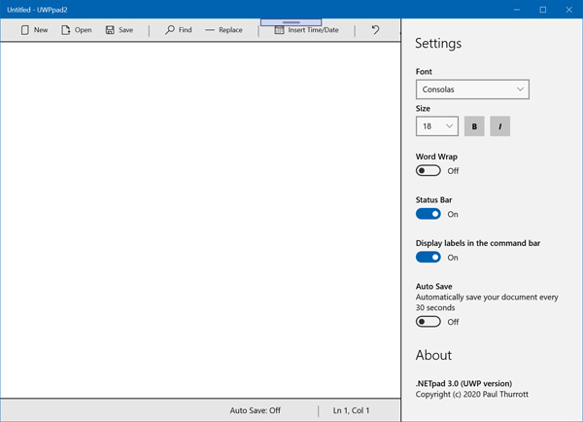Open the Consolas font dropdown

pos(472,89)
